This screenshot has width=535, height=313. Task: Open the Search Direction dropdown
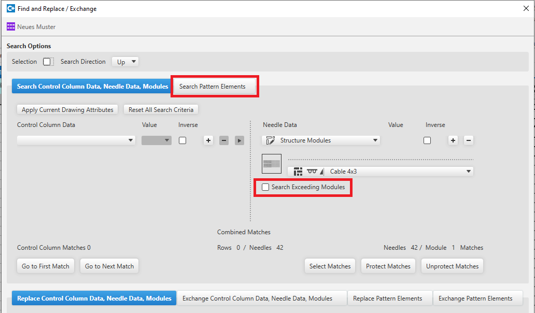(x=125, y=62)
